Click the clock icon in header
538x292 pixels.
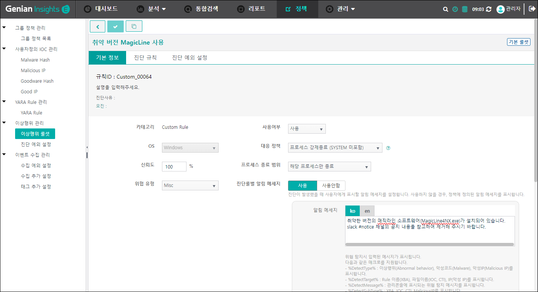(455, 9)
